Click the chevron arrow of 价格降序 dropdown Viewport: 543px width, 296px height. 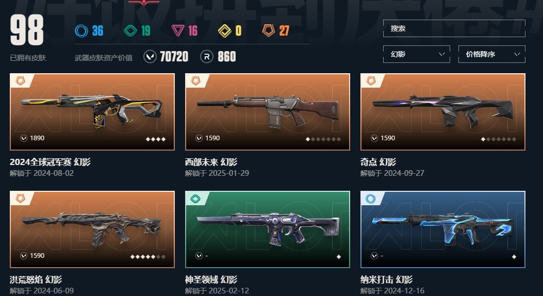[x=517, y=54]
